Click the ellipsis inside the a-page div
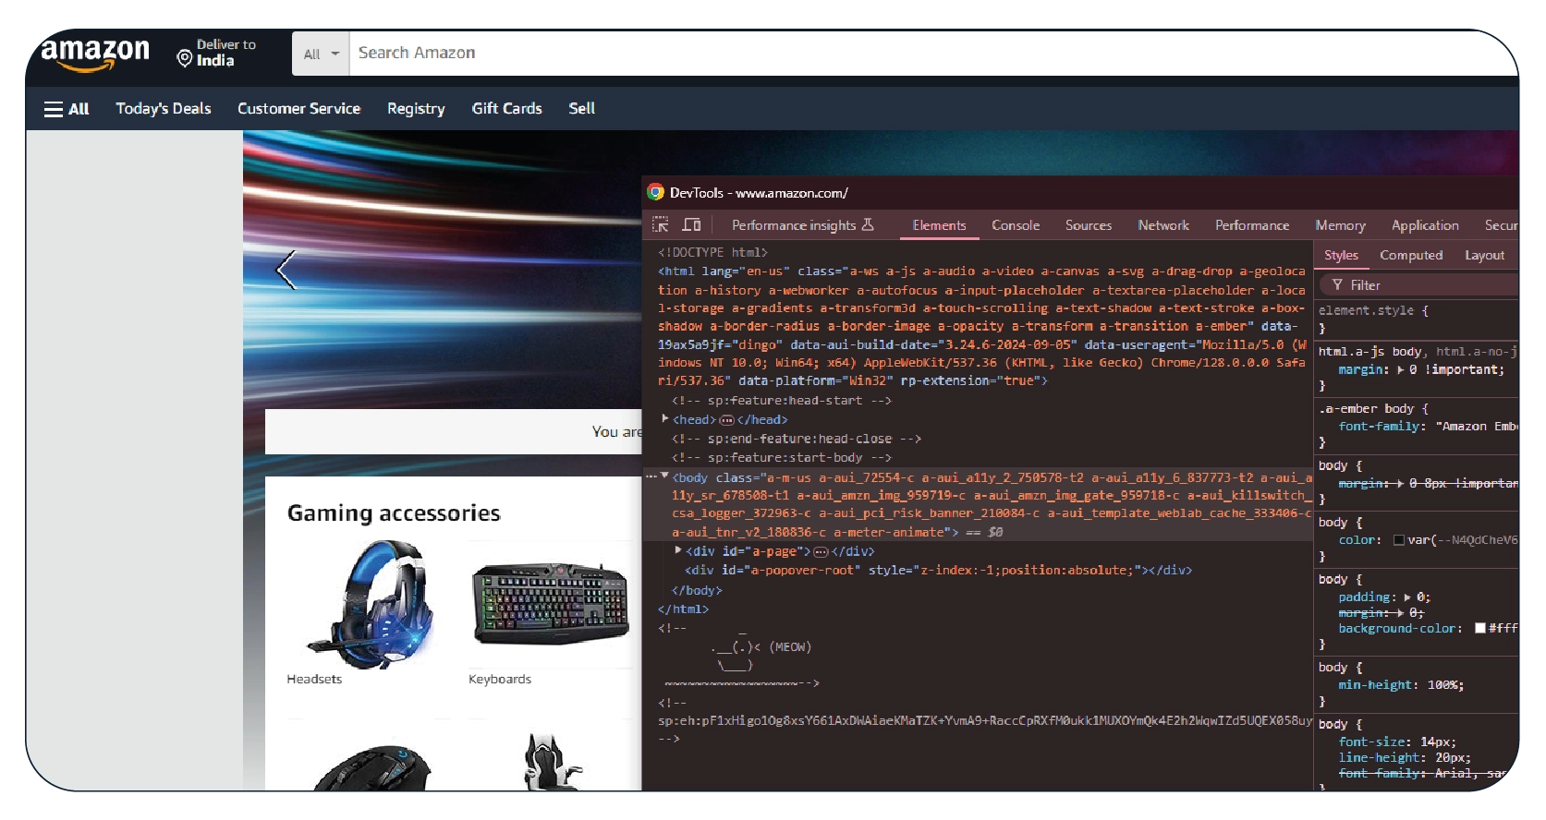1546x820 pixels. click(821, 551)
